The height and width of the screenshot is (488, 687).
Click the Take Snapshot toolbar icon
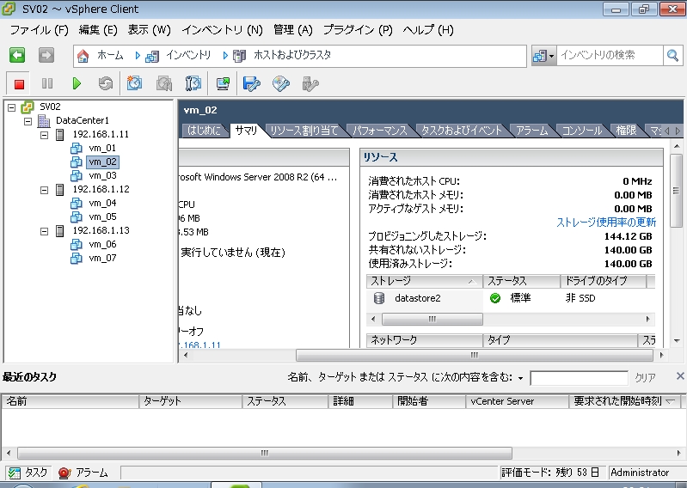(134, 83)
